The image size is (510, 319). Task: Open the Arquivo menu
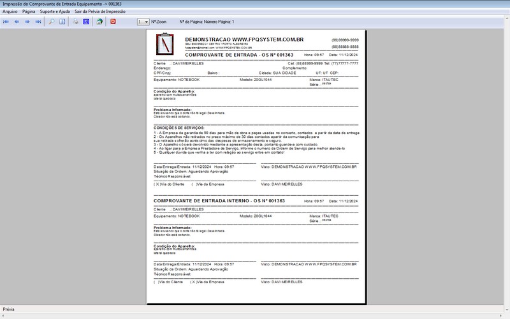pos(10,11)
